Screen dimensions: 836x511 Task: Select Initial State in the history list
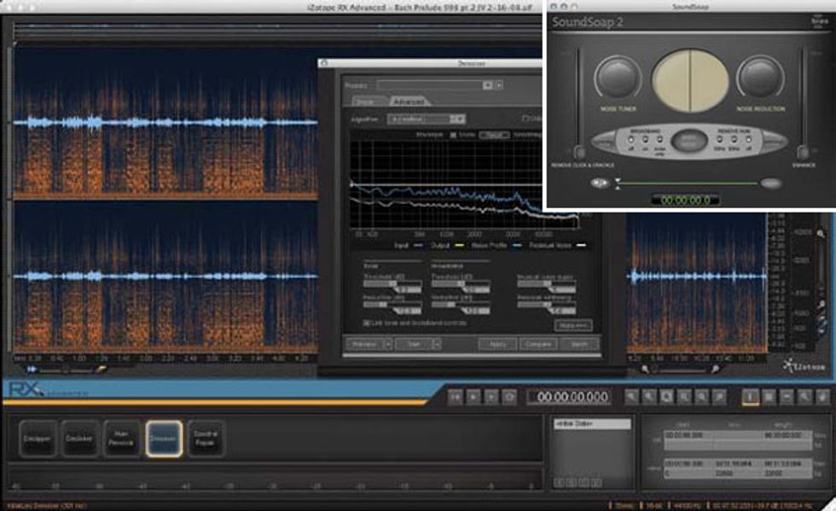(x=592, y=424)
